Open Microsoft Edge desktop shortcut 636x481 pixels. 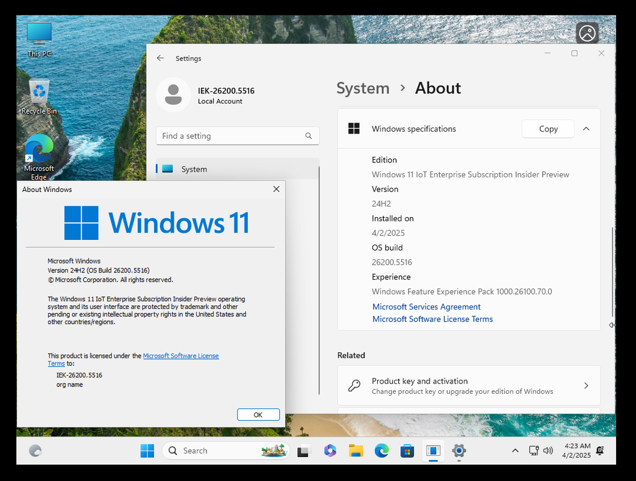(x=39, y=157)
